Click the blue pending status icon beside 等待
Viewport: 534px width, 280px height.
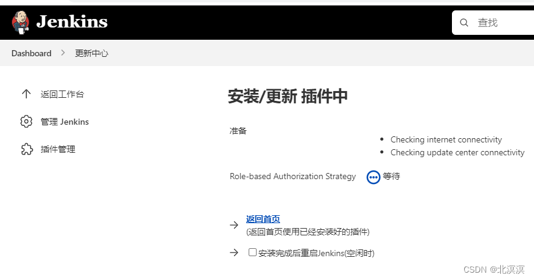pyautogui.click(x=374, y=177)
